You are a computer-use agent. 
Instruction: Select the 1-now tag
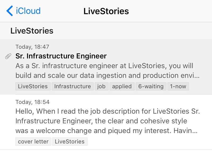[178, 86]
